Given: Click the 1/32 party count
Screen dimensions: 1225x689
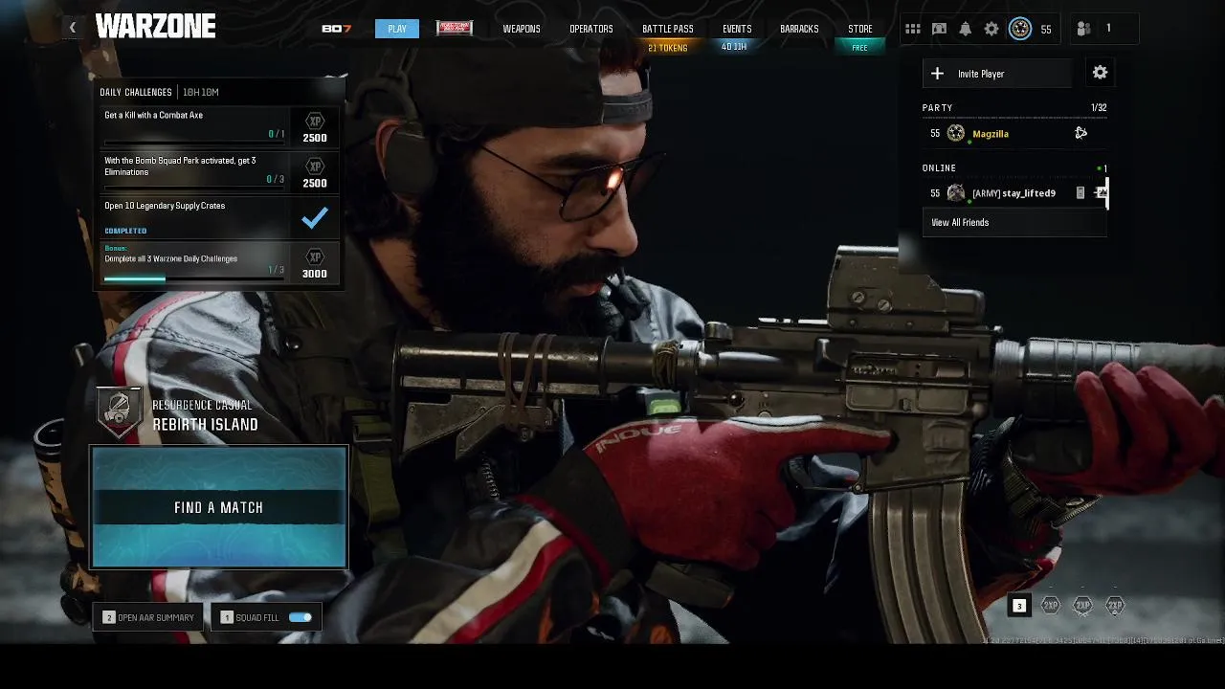Looking at the screenshot, I should [1099, 108].
